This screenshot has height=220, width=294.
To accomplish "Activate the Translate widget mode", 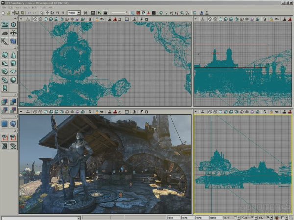I will click(x=47, y=13).
